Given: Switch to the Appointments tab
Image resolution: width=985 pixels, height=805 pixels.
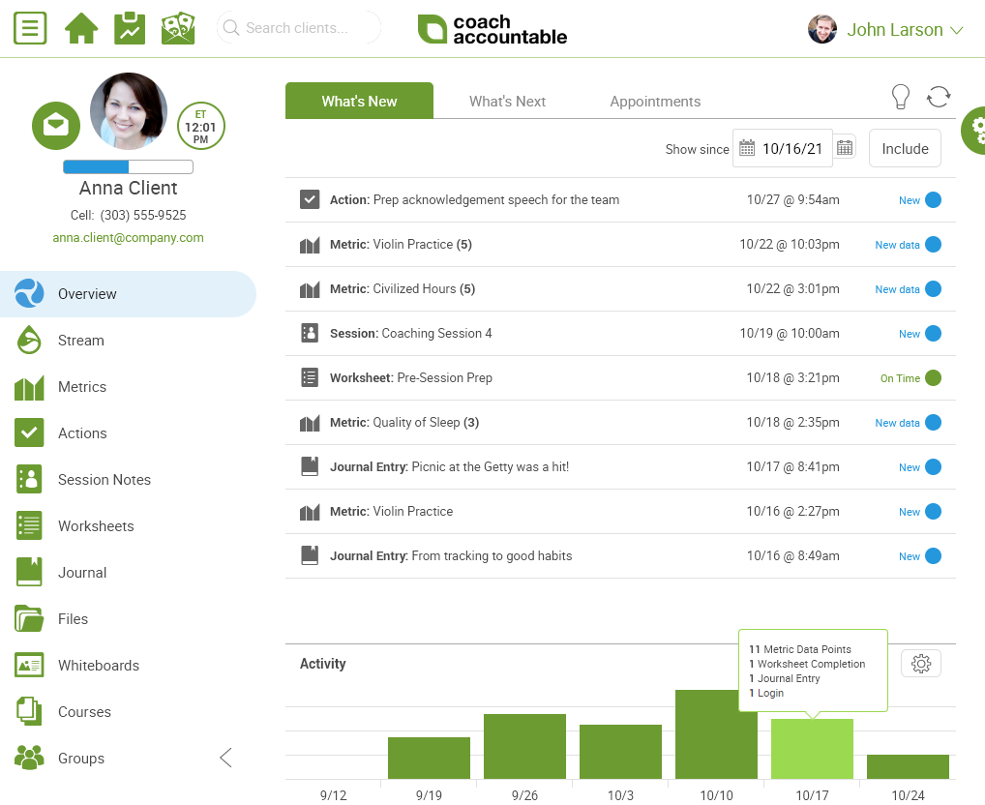Looking at the screenshot, I should tap(655, 101).
